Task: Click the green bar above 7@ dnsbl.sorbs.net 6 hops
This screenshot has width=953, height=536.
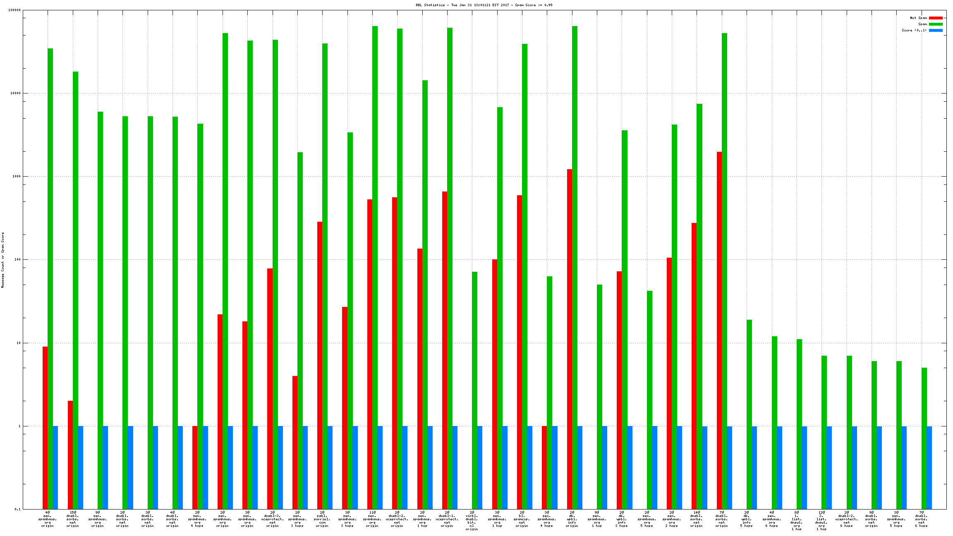Action: click(924, 438)
